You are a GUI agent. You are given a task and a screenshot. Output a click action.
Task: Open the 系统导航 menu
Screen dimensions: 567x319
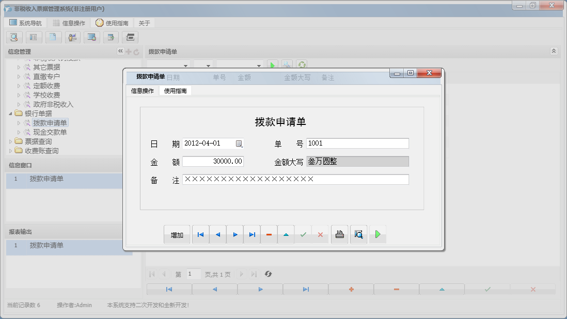(x=25, y=23)
